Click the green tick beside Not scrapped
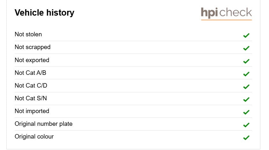The image size is (269, 150). pos(246,48)
